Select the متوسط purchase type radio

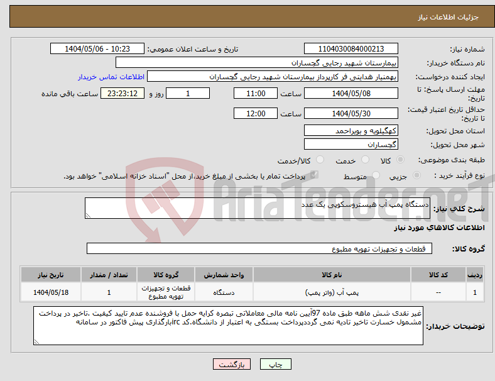coord(376,175)
